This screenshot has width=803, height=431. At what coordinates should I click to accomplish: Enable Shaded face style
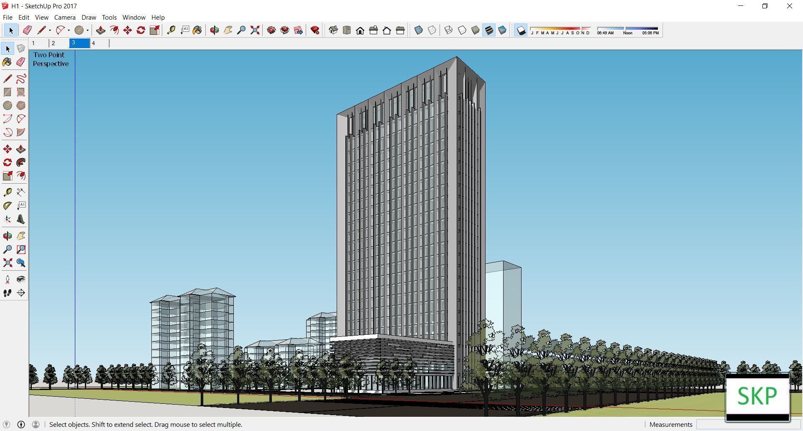point(476,30)
